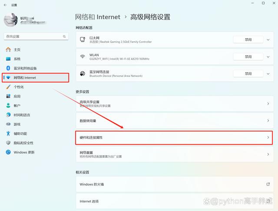Open Internet 选项
278x211 pixels.
(x=175, y=201)
